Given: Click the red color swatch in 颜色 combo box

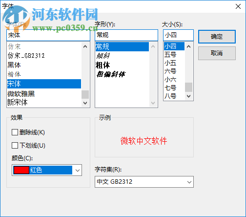Looking at the screenshot, I should (21, 170).
